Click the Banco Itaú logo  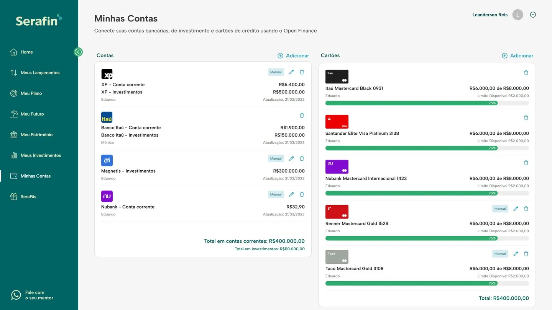coord(107,117)
